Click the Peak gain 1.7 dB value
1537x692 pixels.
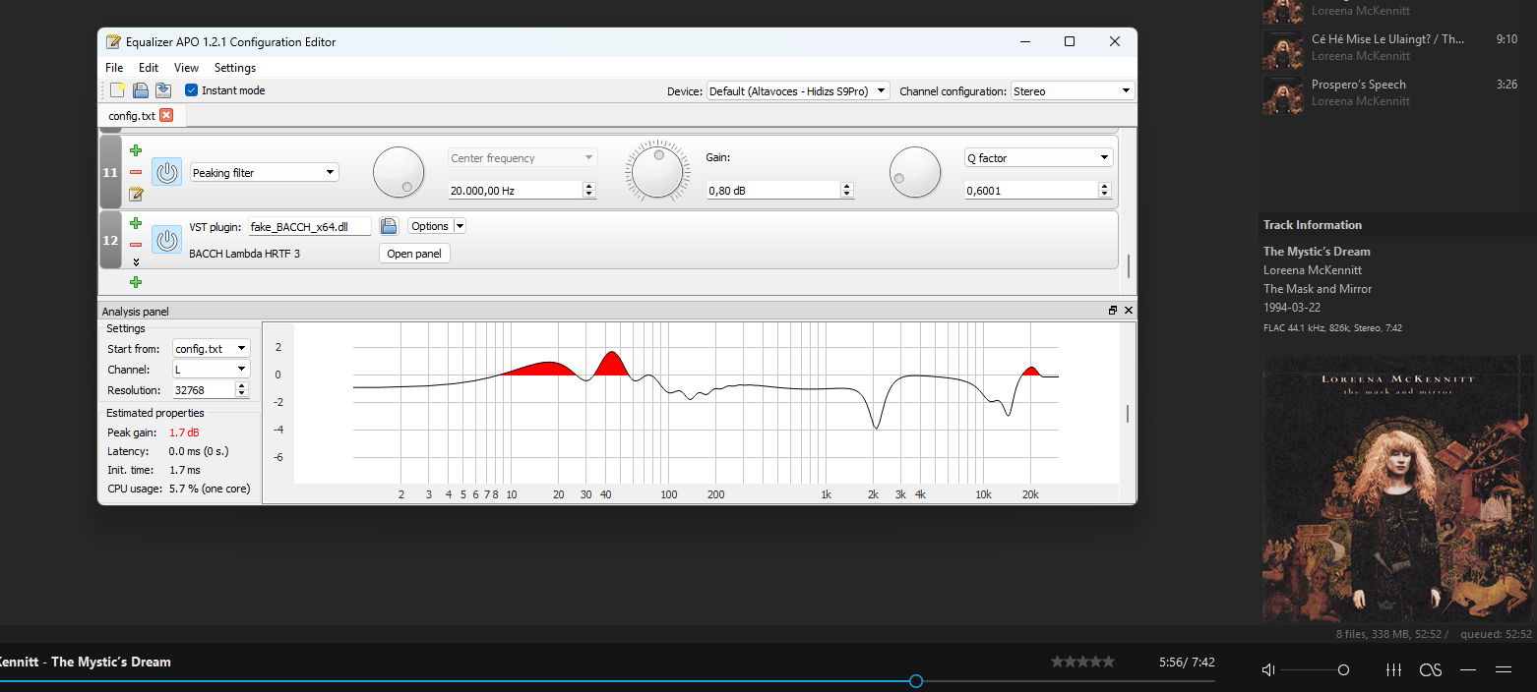184,432
